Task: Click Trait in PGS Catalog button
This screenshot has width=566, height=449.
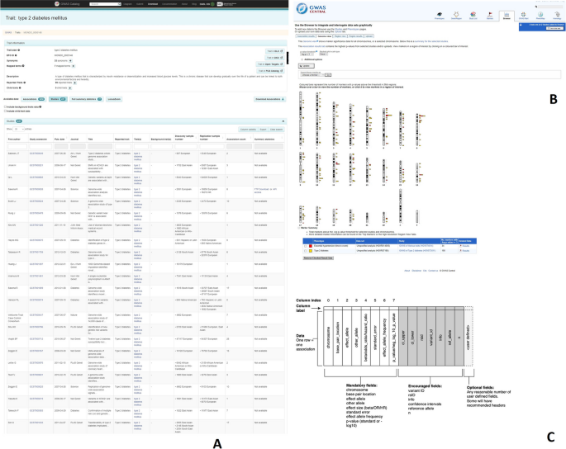Action: (x=271, y=71)
